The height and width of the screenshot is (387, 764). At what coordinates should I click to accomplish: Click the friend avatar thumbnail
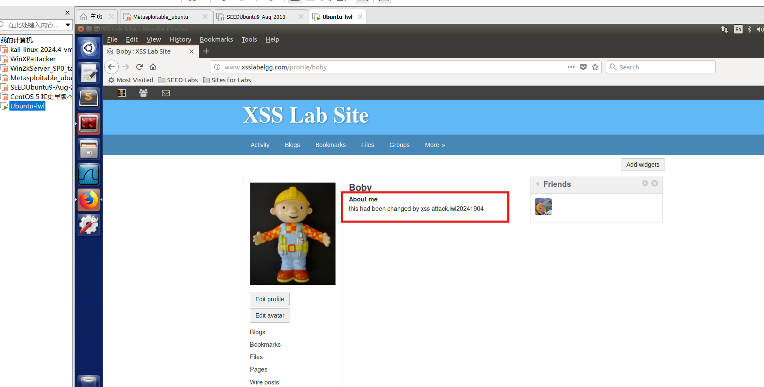543,207
